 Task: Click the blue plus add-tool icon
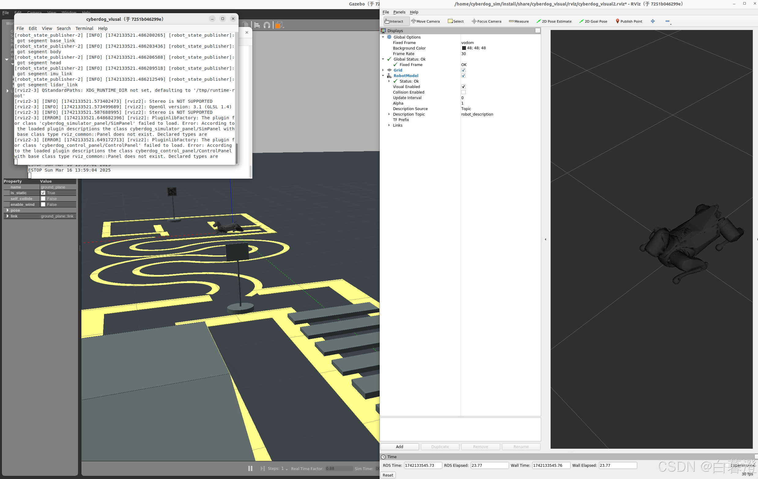pos(652,21)
